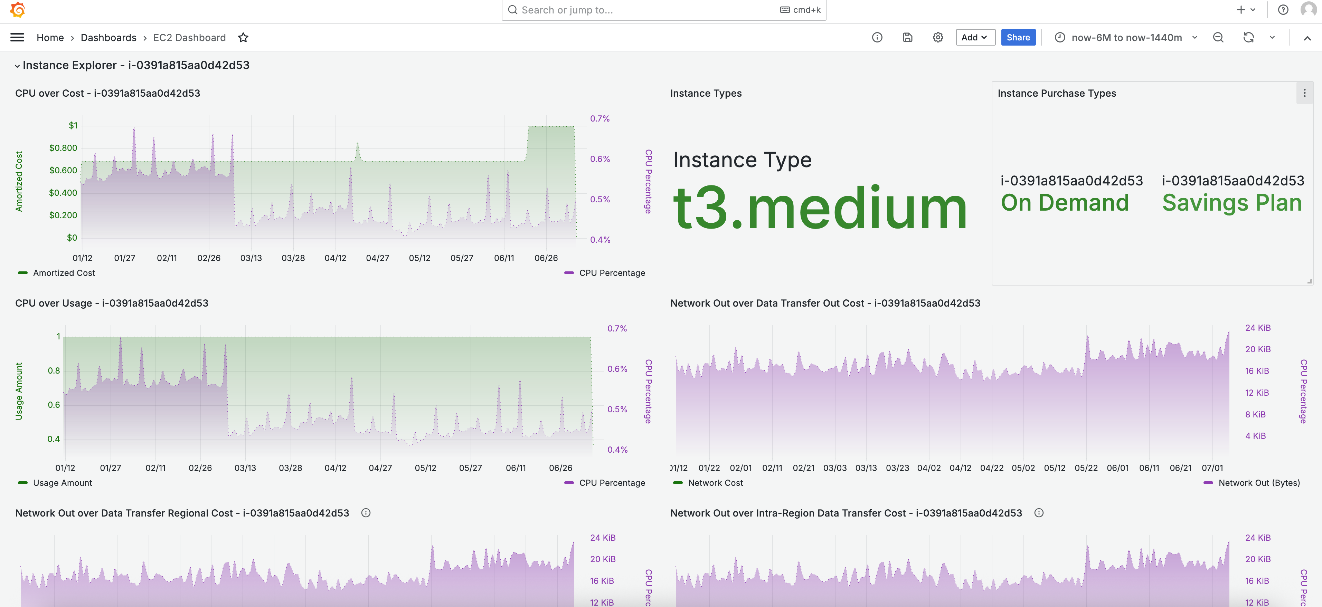Click CPU over Usage panel title
The width and height of the screenshot is (1322, 607).
pyautogui.click(x=112, y=303)
